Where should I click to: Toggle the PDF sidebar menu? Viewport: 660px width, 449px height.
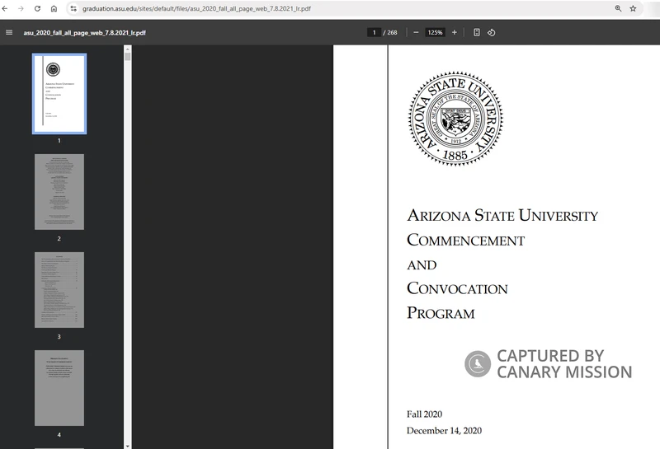[x=9, y=32]
